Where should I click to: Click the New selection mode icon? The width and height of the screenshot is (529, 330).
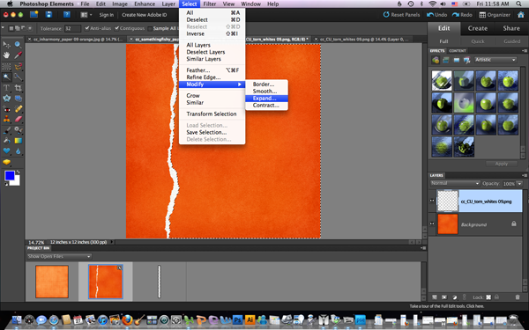pyautogui.click(x=11, y=28)
